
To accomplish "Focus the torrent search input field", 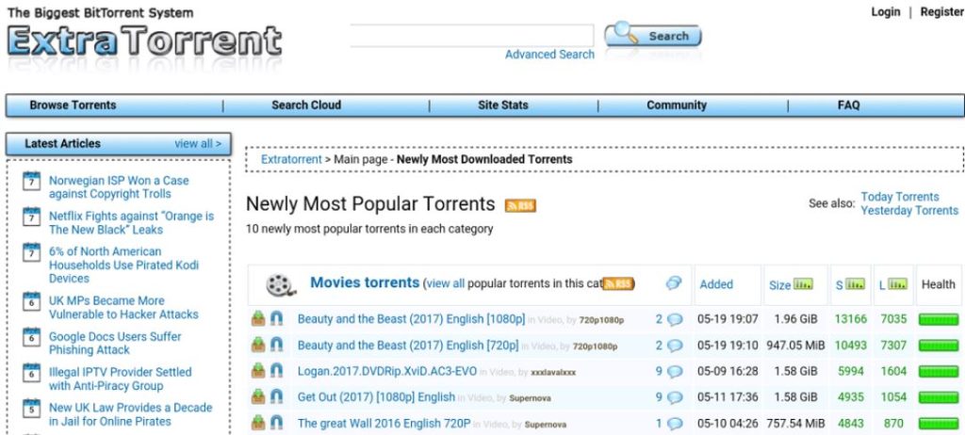I will 472,36.
